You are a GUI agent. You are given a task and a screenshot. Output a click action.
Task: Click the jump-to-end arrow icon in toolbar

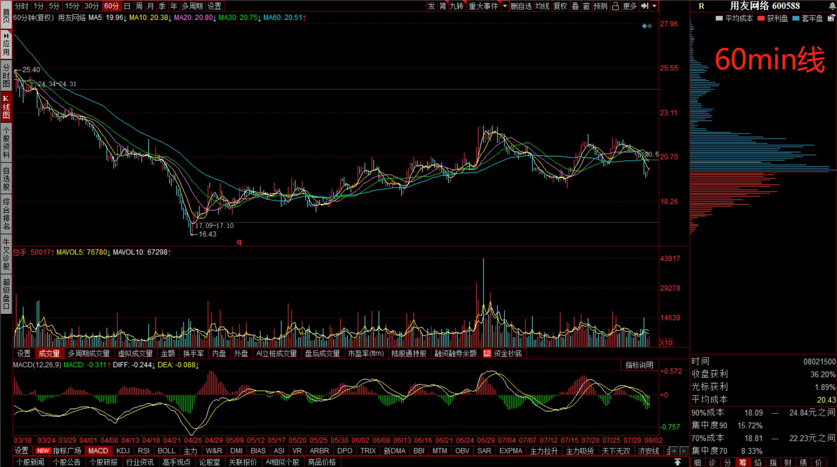coord(644,6)
